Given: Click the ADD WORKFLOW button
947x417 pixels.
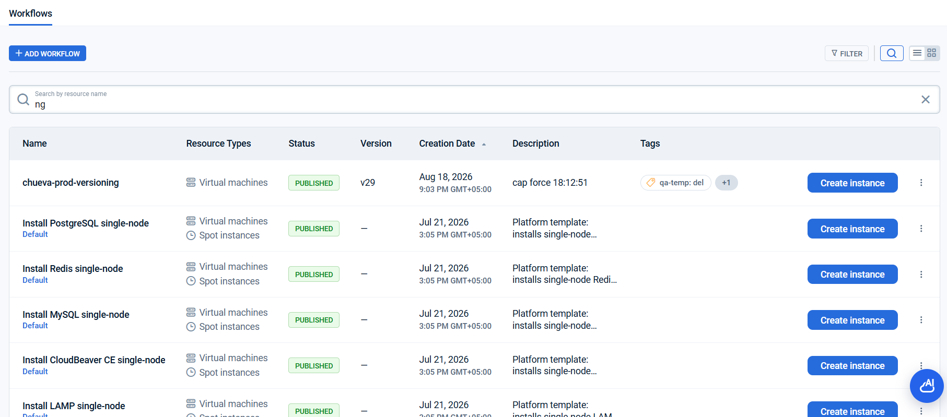Looking at the screenshot, I should [48, 53].
